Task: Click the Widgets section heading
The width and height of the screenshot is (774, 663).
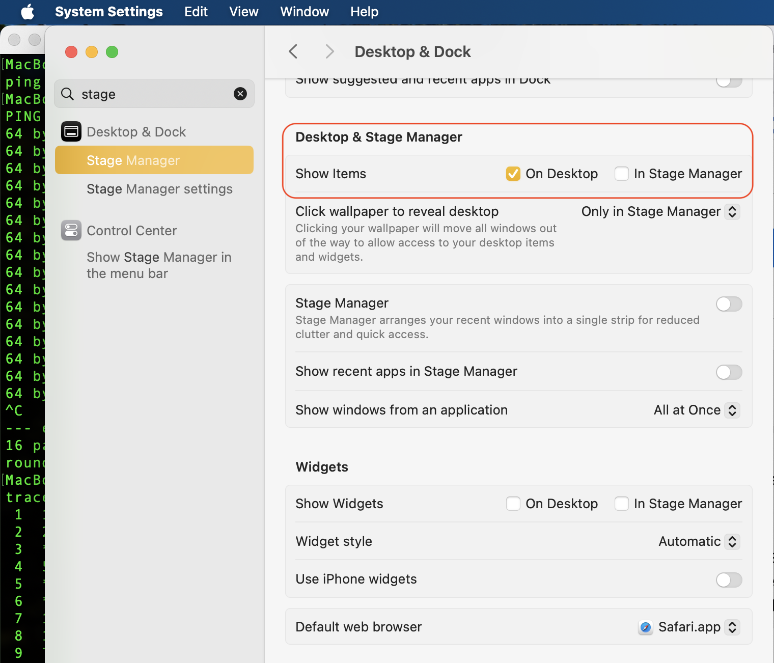Action: click(322, 467)
